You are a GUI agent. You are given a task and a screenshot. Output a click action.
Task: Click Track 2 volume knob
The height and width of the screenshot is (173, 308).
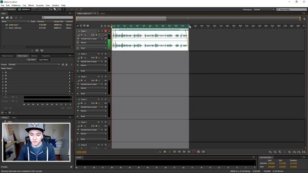pyautogui.click(x=81, y=58)
